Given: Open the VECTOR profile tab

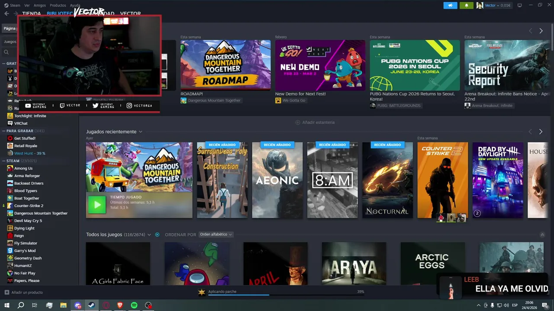Looking at the screenshot, I should coord(130,13).
